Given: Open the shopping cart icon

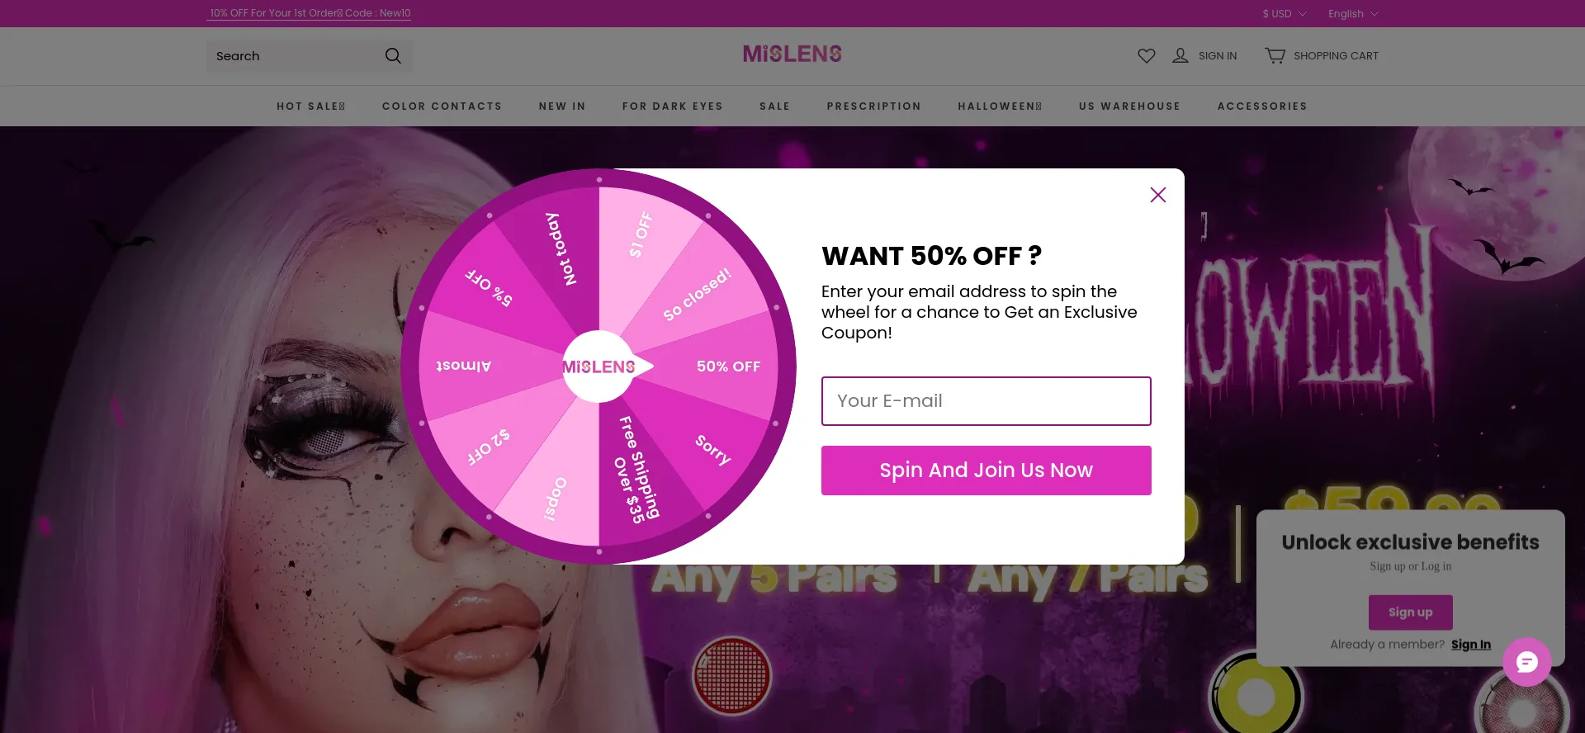Looking at the screenshot, I should pos(1275,56).
